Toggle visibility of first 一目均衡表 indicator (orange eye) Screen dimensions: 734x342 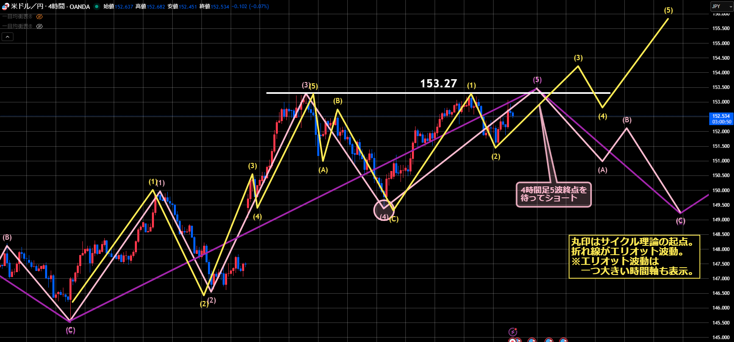(x=39, y=17)
